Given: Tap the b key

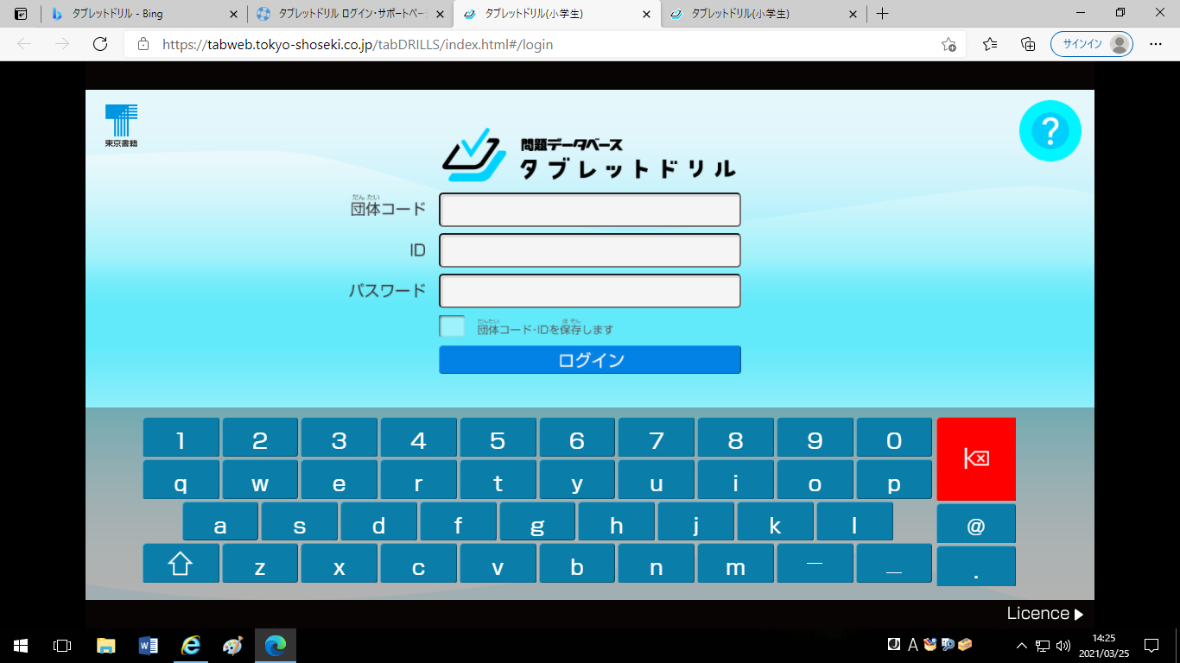Looking at the screenshot, I should [x=577, y=564].
